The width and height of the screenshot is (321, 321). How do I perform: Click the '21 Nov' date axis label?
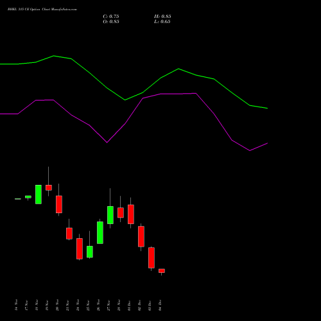click(67, 305)
